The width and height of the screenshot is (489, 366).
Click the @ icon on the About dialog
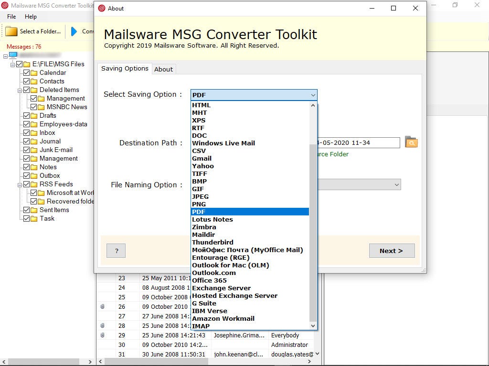click(102, 8)
